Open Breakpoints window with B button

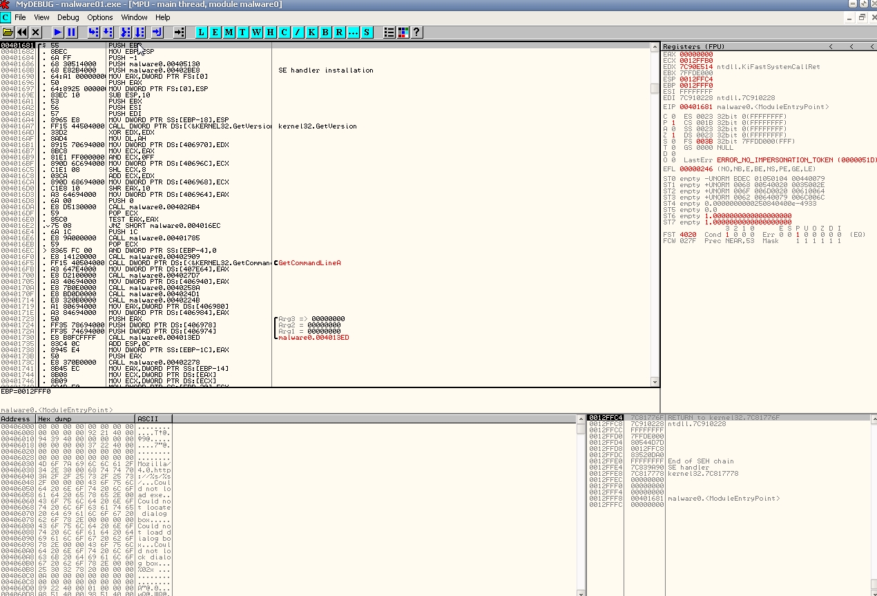click(325, 32)
